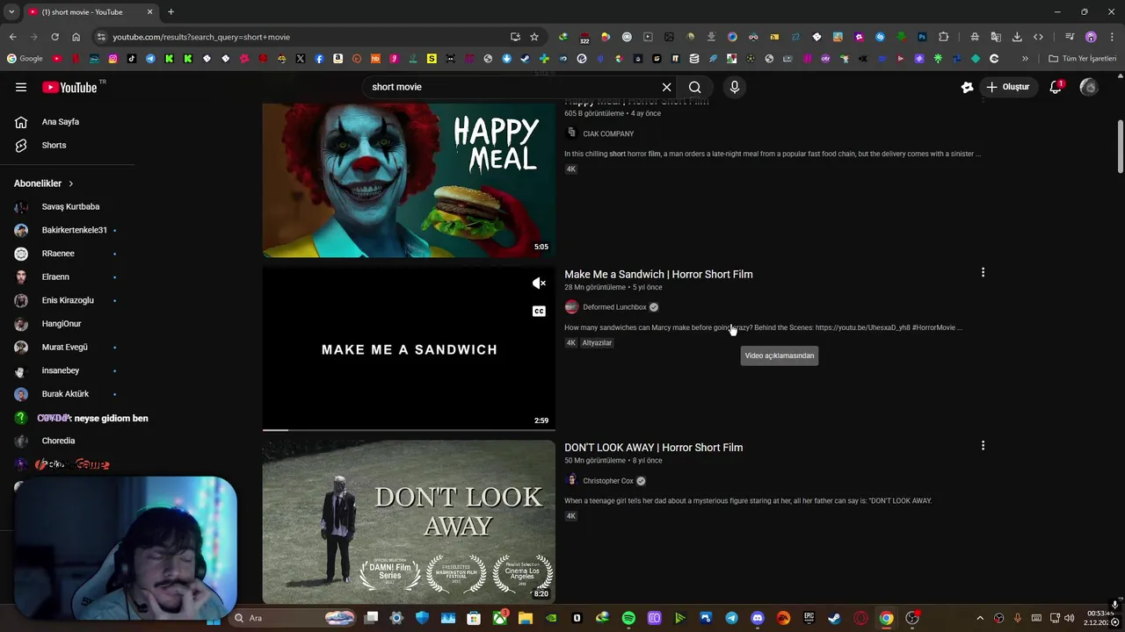Open the X (Twitter) bookmark
The image size is (1125, 632).
(x=301, y=59)
